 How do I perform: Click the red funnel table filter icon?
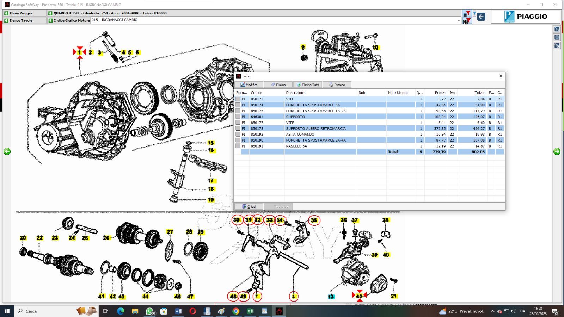467,14
